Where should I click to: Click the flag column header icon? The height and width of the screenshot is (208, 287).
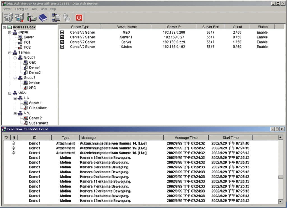[7, 138]
